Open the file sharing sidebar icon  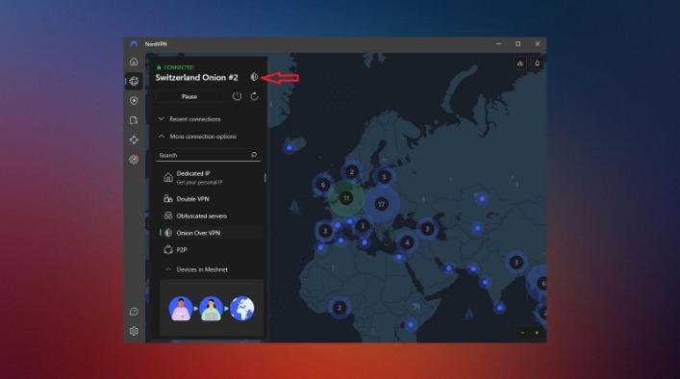[134, 120]
